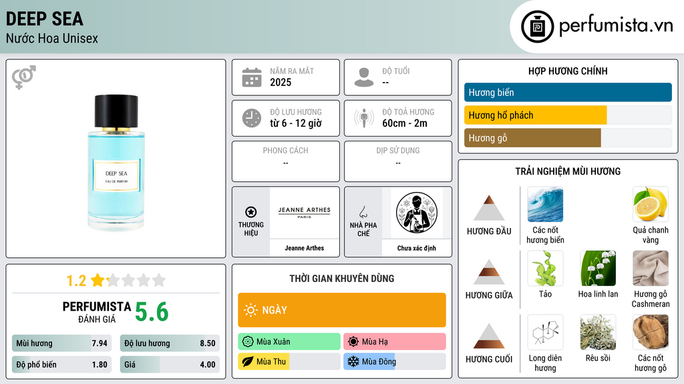Click the sillage icon beside Độ toả hương
Image resolution: width=684 pixels, height=384 pixels.
(364, 118)
